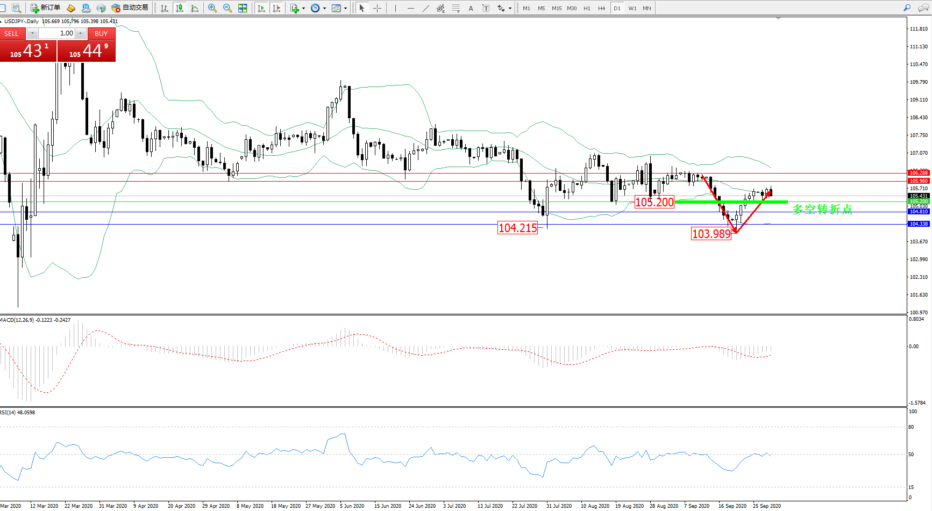Open the indicators list dropdown arrow
Screen dimensions: 932x511
coord(303,8)
